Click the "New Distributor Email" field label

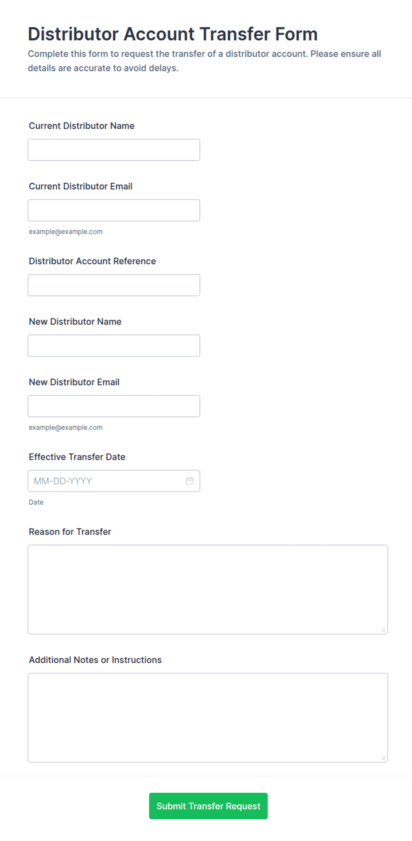(74, 382)
